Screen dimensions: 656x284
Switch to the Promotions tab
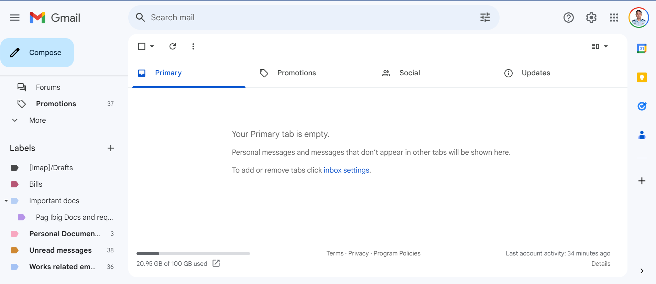[296, 73]
